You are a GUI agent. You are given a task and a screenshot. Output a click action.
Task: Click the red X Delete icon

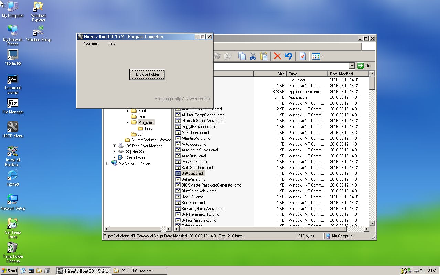[278, 56]
